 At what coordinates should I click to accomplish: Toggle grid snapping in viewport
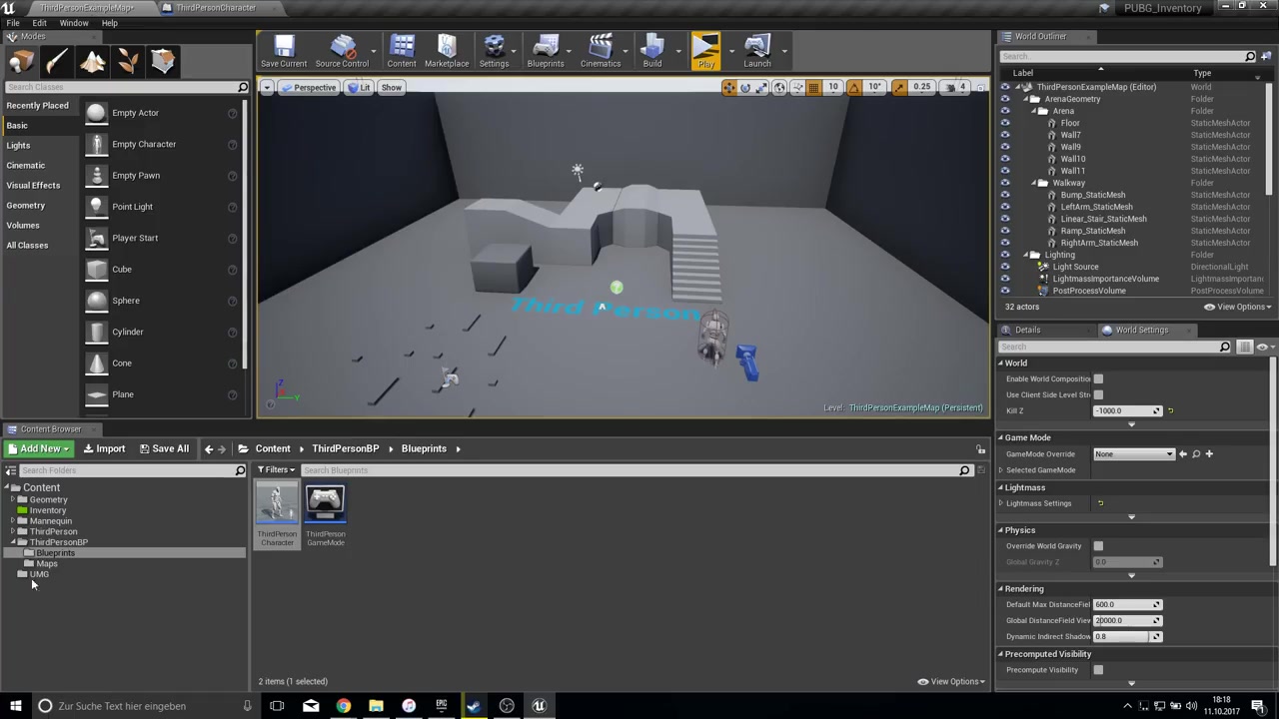pos(814,88)
